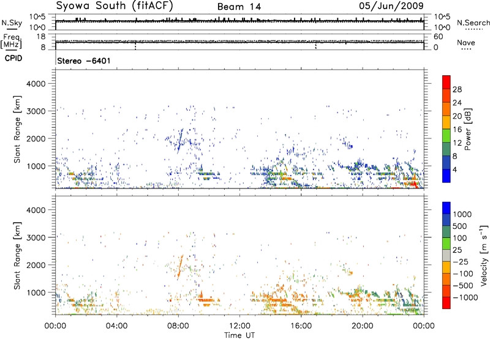Click the diagonal blue streak near 08:00 in the power panel
Image resolution: width=490 pixels, height=339 pixels.
pyautogui.click(x=180, y=141)
